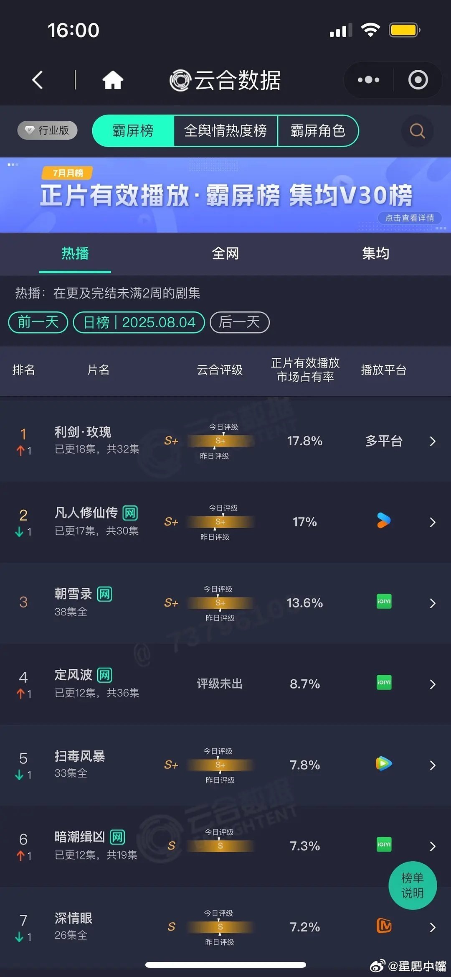The width and height of the screenshot is (451, 977).
Task: Open the three-dots more menu
Action: 368,80
